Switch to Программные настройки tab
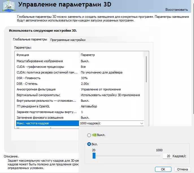This screenshot has width=194, height=173. 68,40
